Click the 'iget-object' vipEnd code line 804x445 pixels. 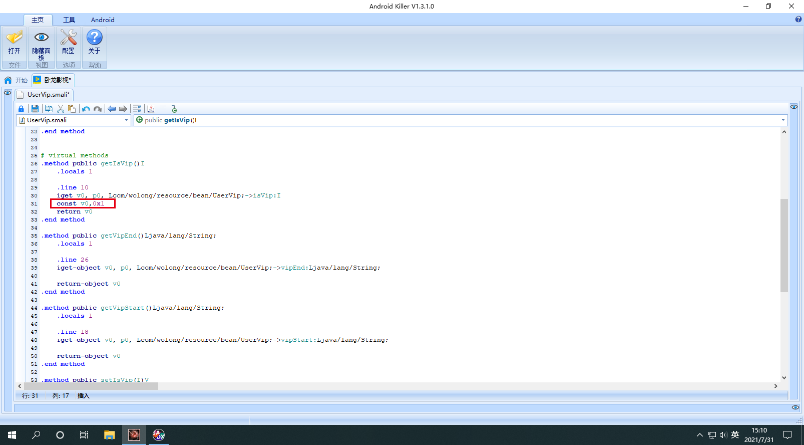[219, 268]
